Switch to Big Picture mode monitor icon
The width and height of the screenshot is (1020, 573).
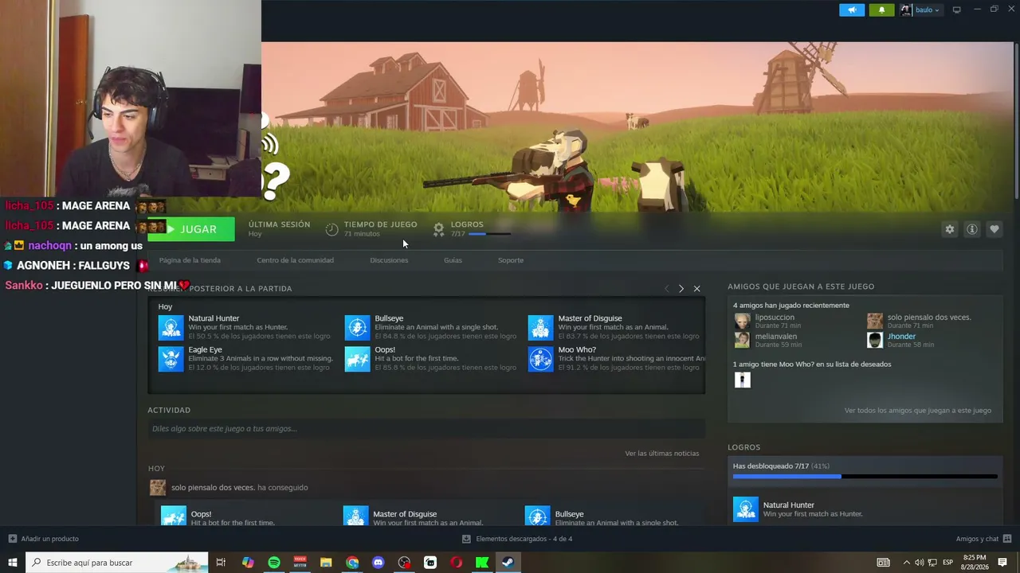957,10
